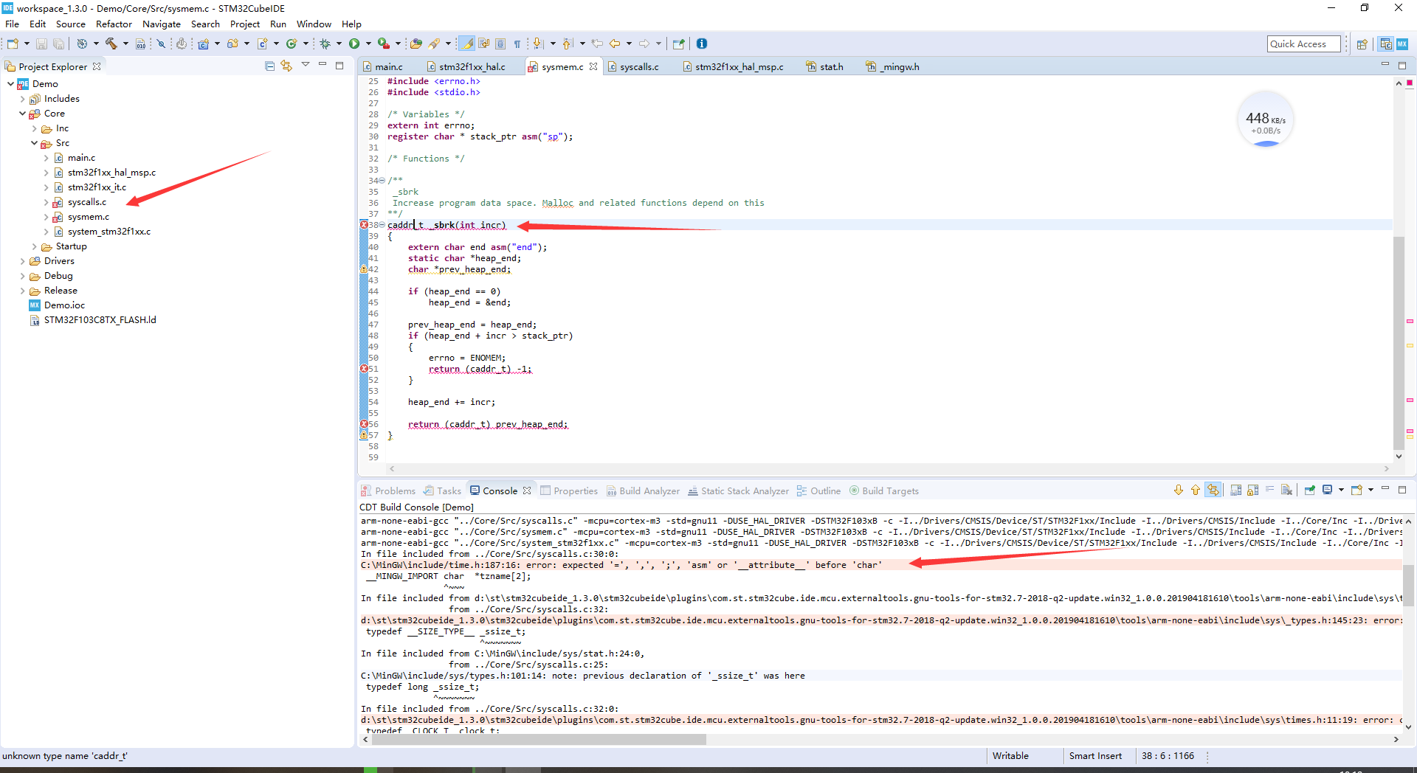Viewport: 1417px width, 773px height.
Task: Click the New C Source Folder icon
Action: point(232,44)
